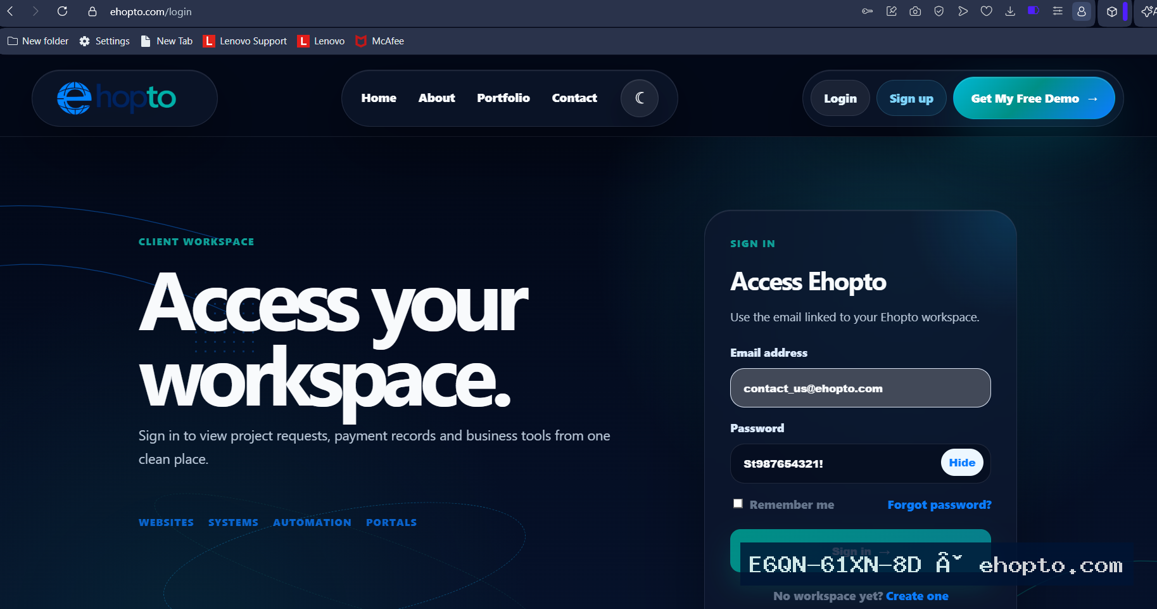The width and height of the screenshot is (1157, 609).
Task: Click the heart bookmark icon
Action: tap(987, 11)
